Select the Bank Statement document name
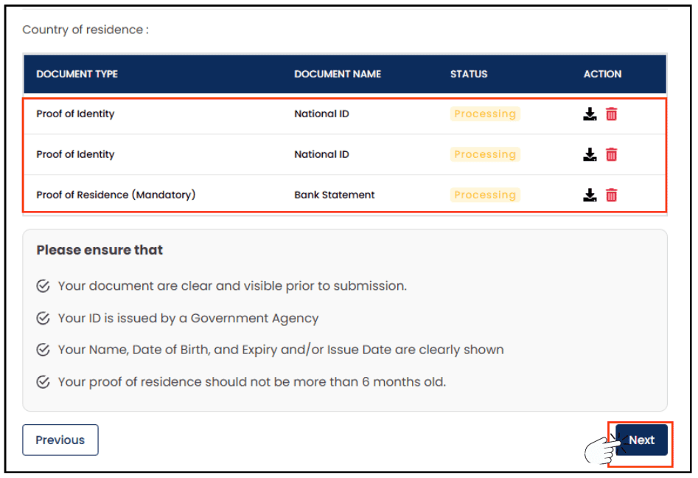The height and width of the screenshot is (478, 698). [x=335, y=195]
